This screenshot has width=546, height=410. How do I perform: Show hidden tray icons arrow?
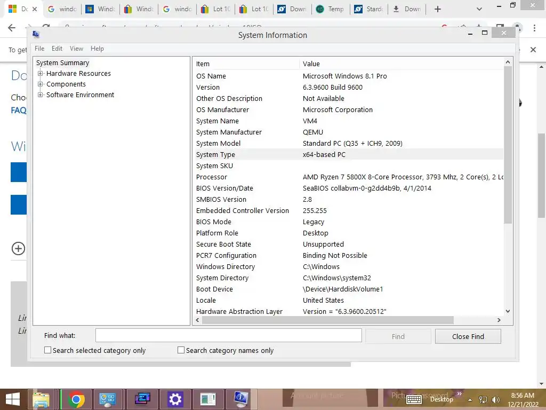[x=470, y=400]
